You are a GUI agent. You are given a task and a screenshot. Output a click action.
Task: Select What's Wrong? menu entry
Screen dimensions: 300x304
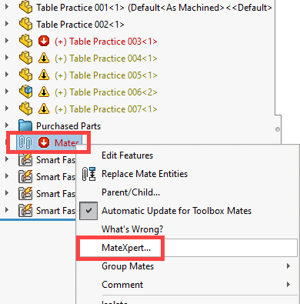coord(132,229)
